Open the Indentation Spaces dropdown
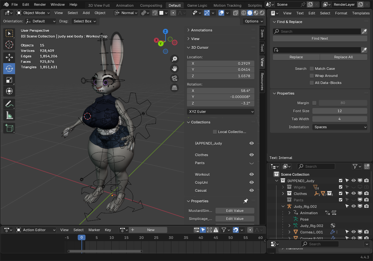The image size is (373, 261). [340, 127]
